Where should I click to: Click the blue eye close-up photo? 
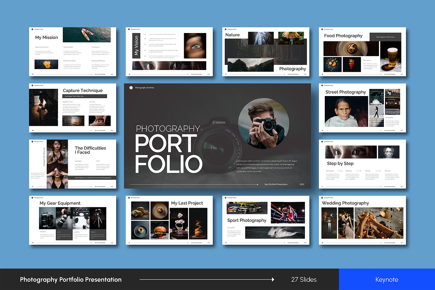pyautogui.click(x=195, y=46)
